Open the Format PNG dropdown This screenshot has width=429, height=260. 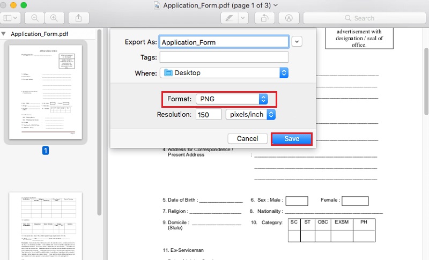click(232, 99)
